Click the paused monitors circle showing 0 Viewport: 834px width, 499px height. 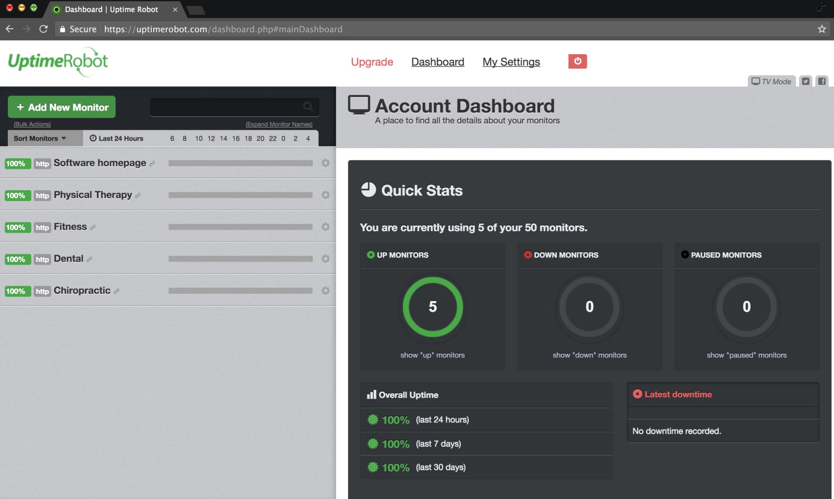pyautogui.click(x=747, y=307)
